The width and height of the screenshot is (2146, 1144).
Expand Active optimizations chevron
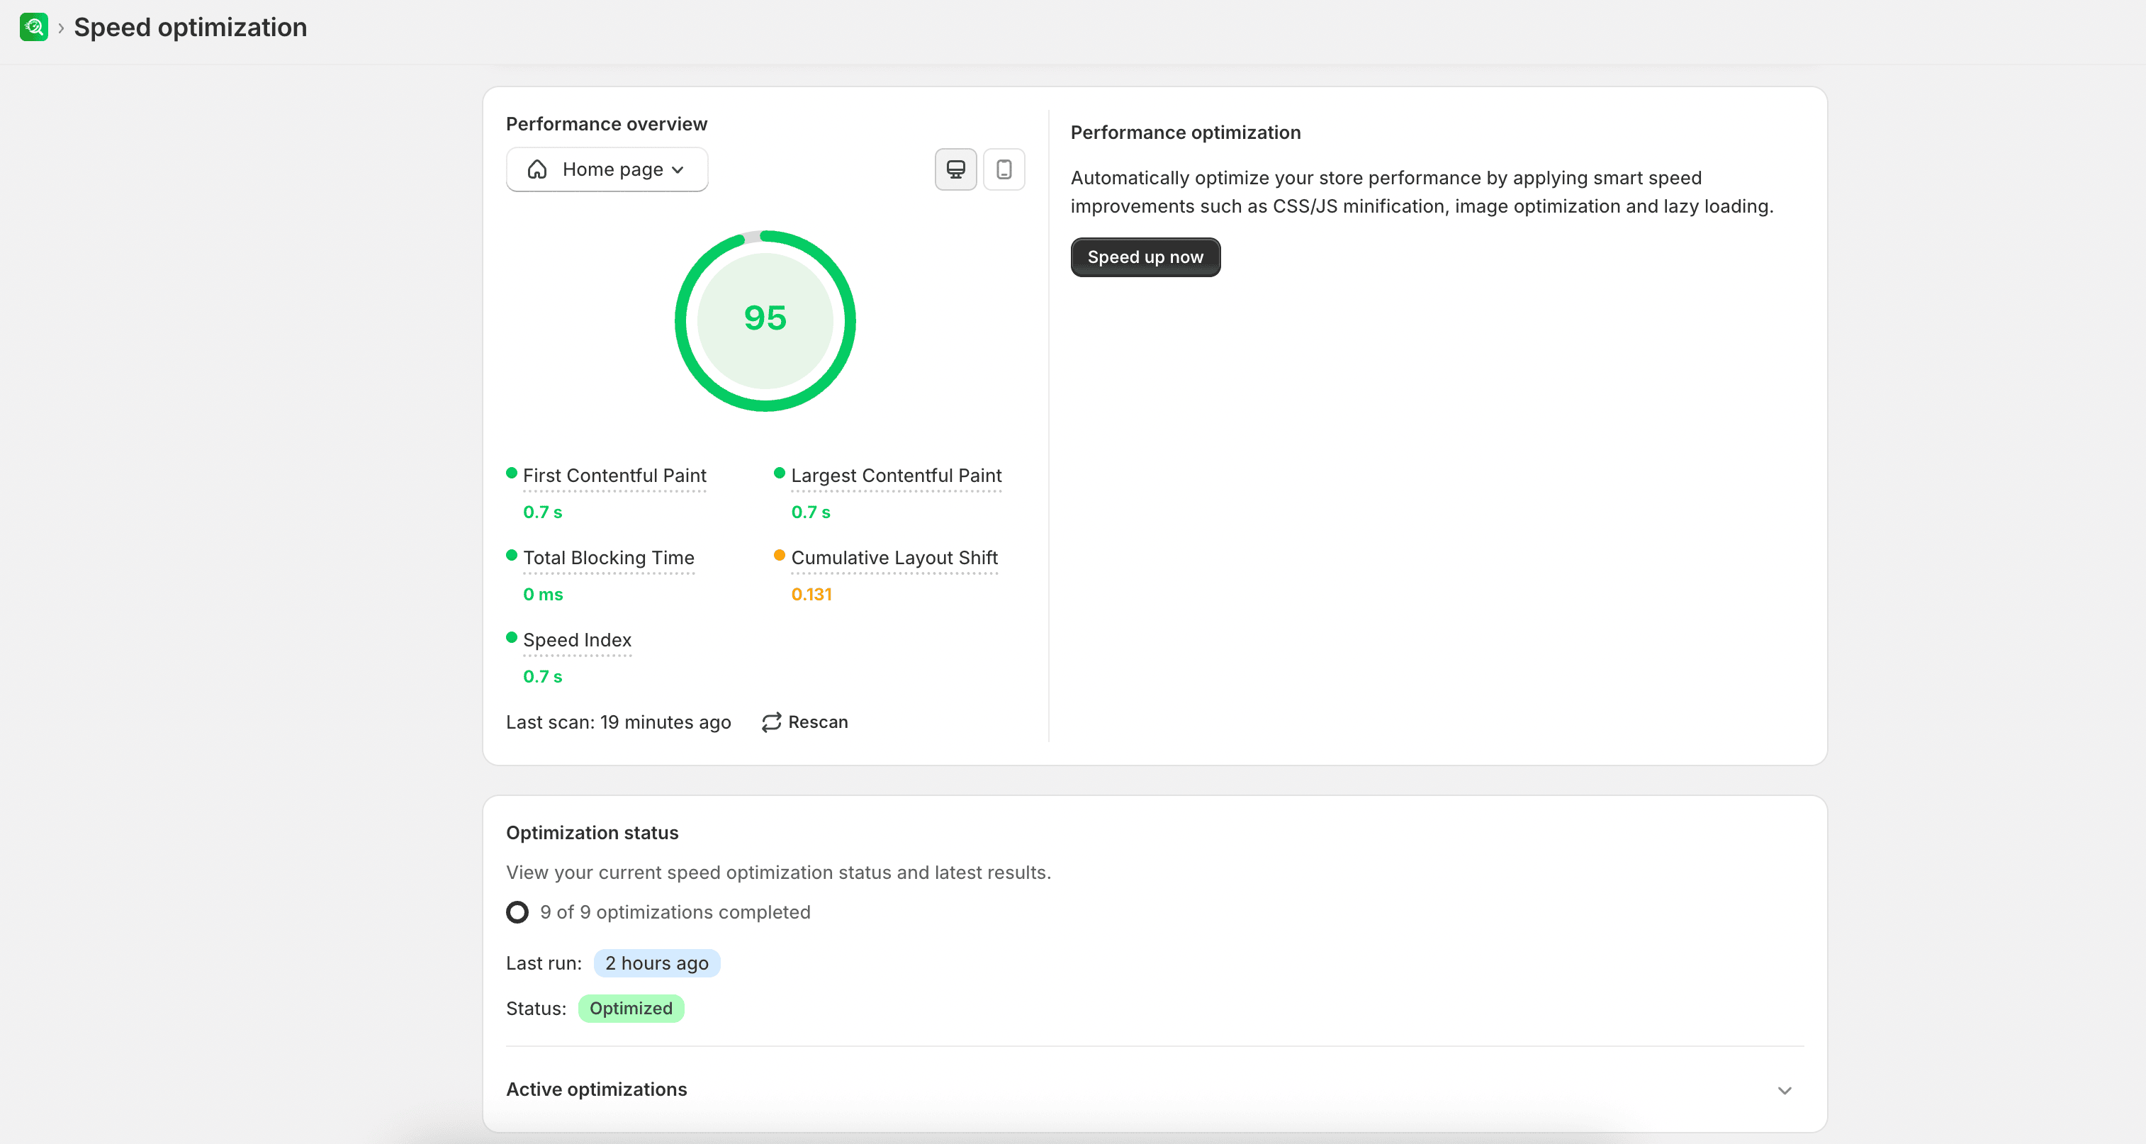(x=1785, y=1090)
